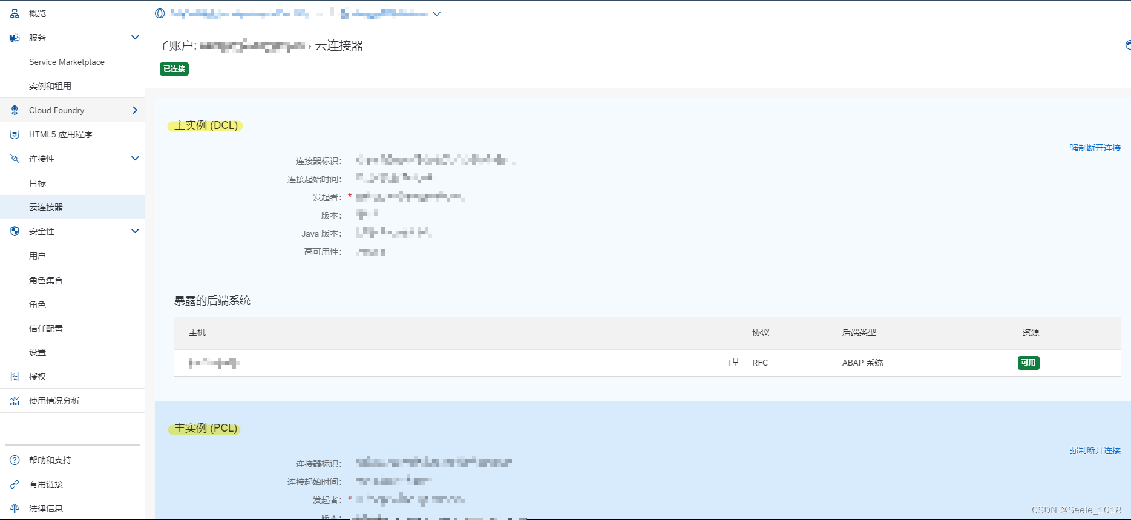The height and width of the screenshot is (520, 1131).
Task: Click 强制断开连接 for PCL instance
Action: [1095, 450]
